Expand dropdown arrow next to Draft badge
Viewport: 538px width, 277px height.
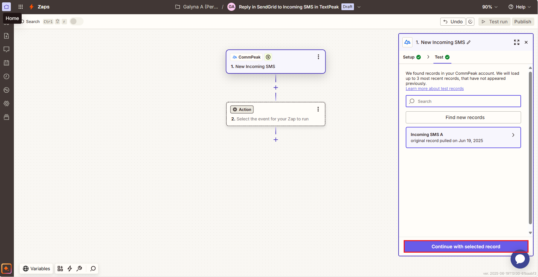pos(359,7)
